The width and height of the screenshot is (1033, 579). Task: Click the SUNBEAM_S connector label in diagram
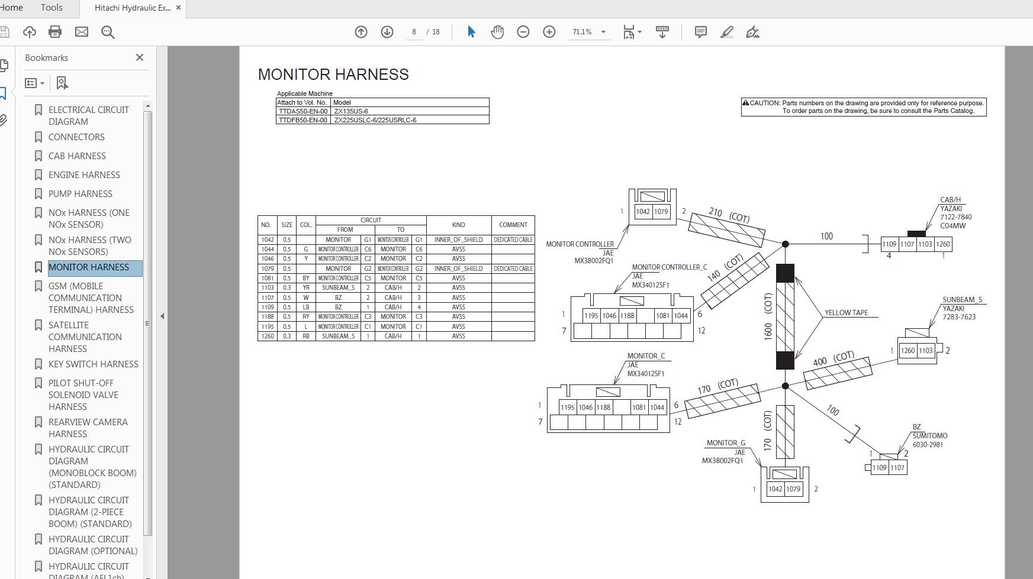963,300
